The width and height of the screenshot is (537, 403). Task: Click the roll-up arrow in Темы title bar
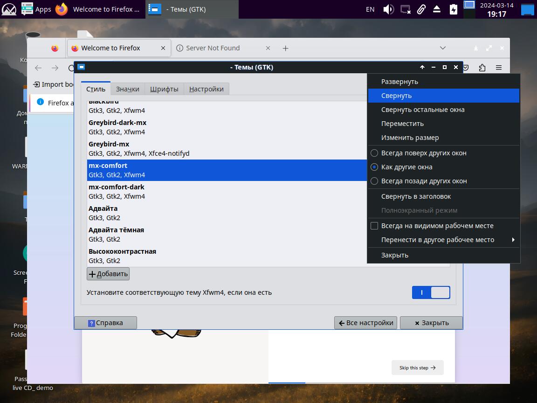[422, 67]
